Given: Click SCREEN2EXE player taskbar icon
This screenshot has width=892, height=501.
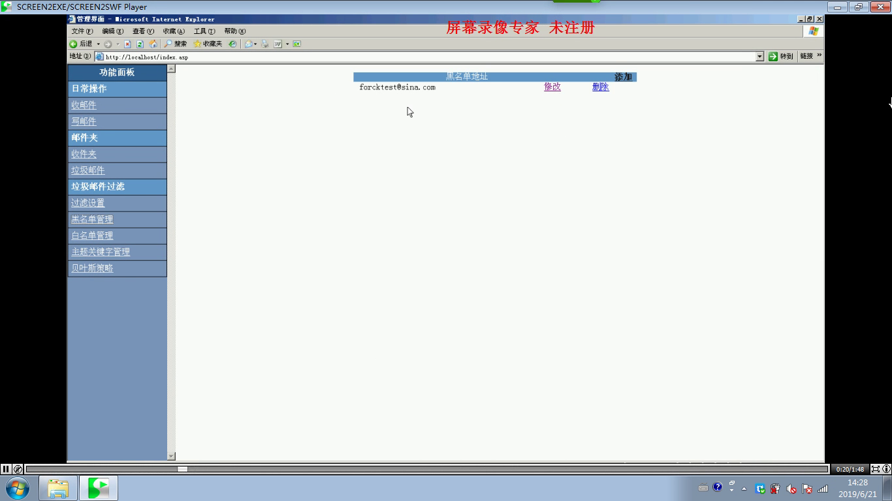Looking at the screenshot, I should tap(99, 488).
